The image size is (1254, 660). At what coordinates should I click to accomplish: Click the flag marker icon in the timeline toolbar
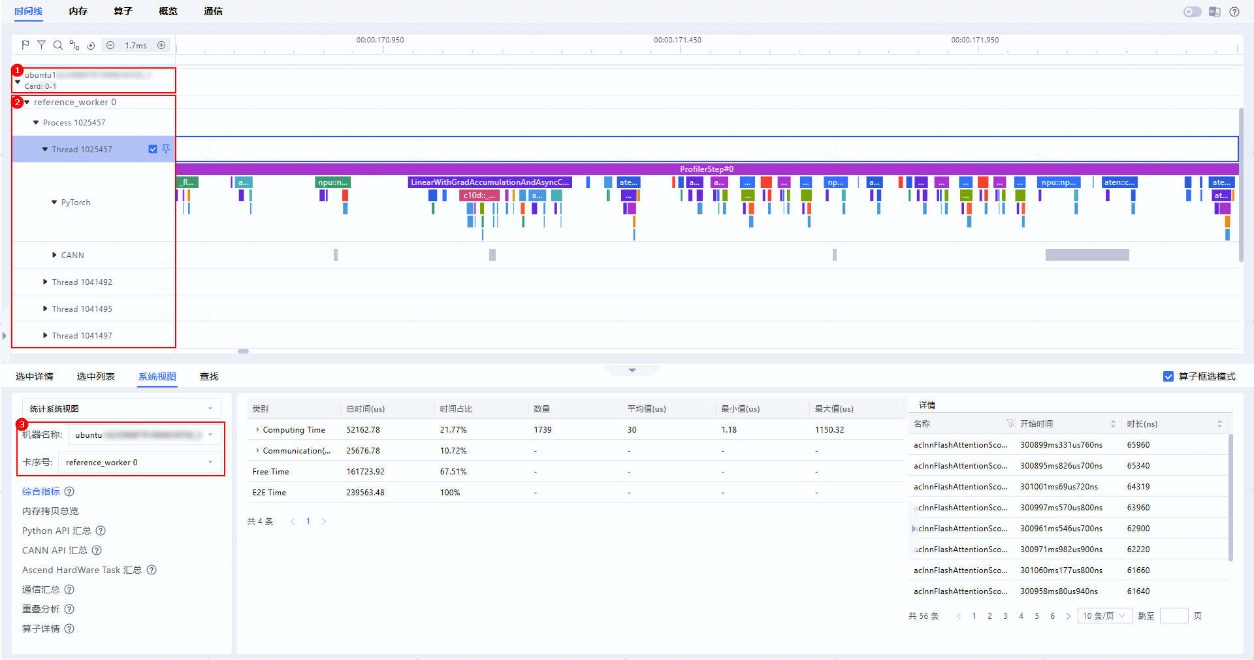[x=25, y=45]
